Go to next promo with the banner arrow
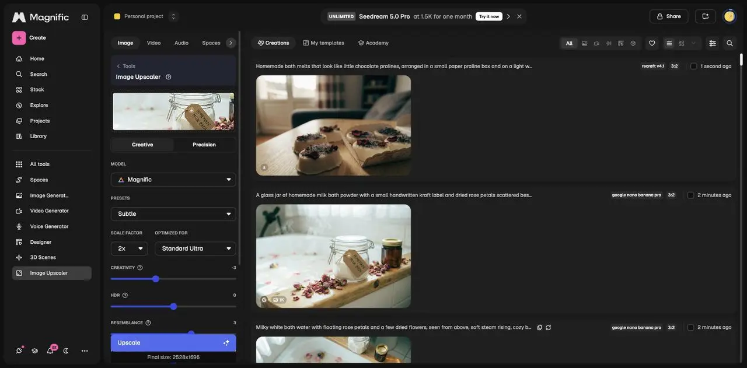747x368 pixels. 508,16
